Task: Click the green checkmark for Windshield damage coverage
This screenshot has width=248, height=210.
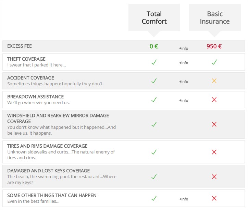Action: click(x=154, y=124)
